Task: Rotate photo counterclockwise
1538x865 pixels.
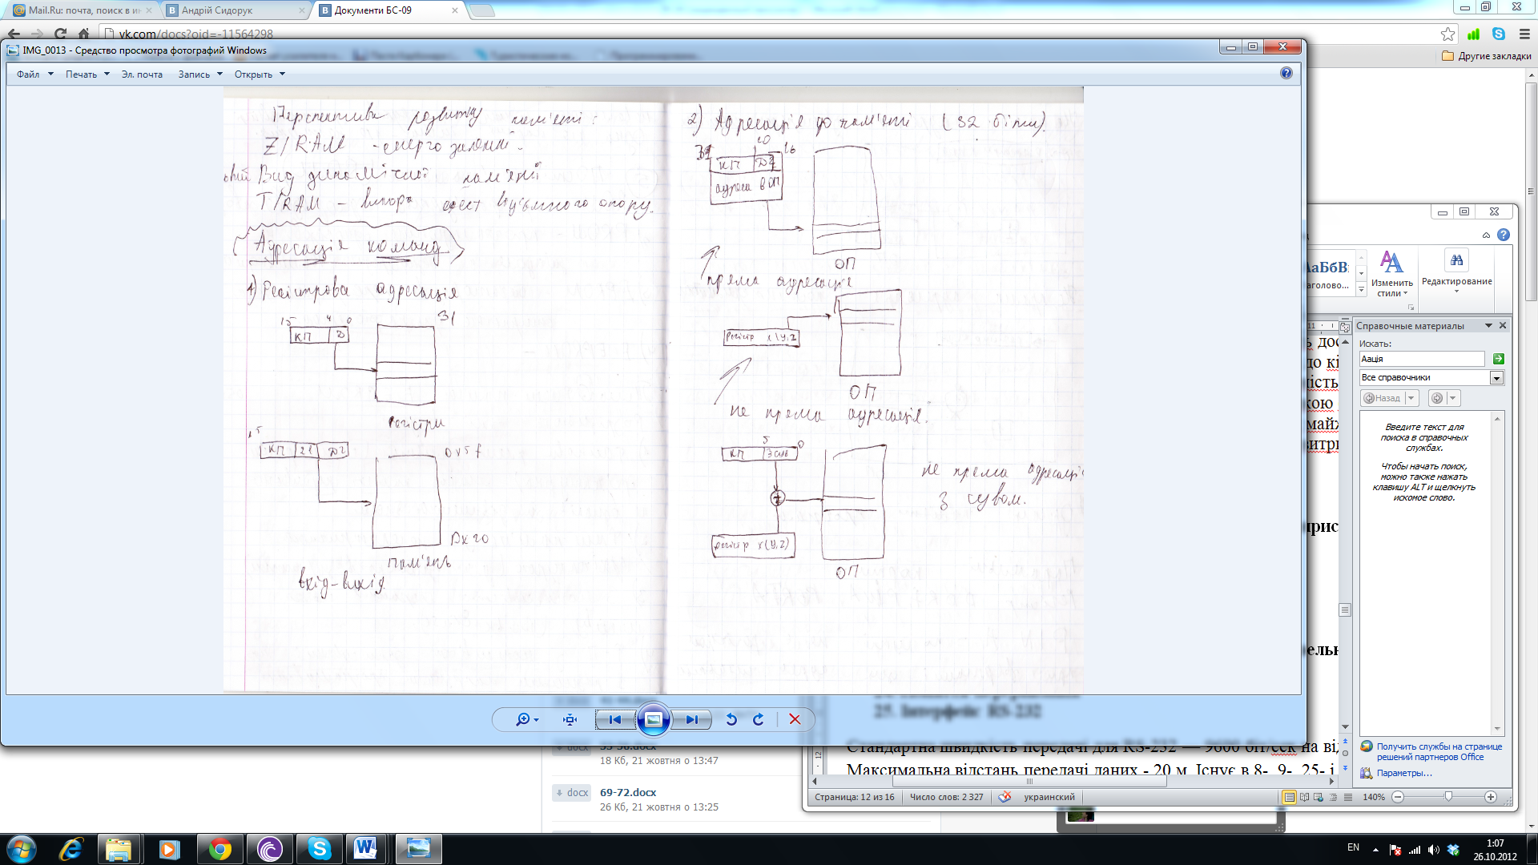Action: 731,719
